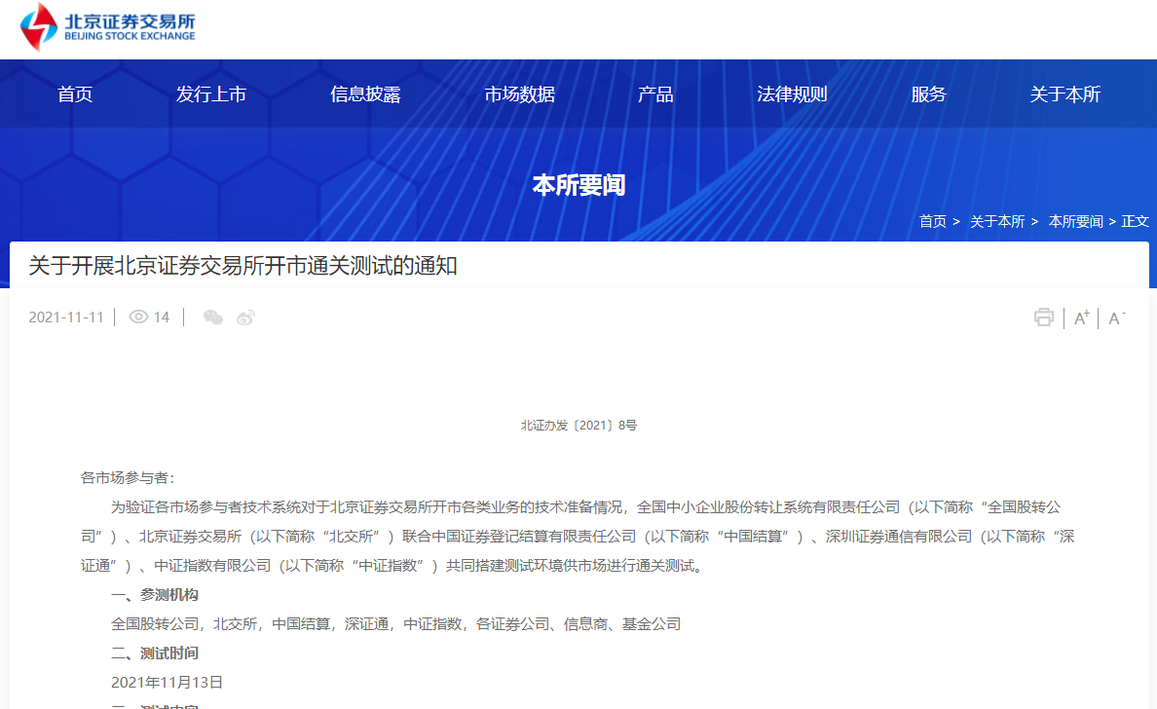
Task: Print the article using printer icon
Action: click(1043, 317)
